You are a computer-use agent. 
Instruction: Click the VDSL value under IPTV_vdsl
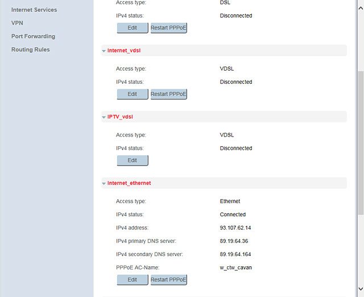pos(227,135)
